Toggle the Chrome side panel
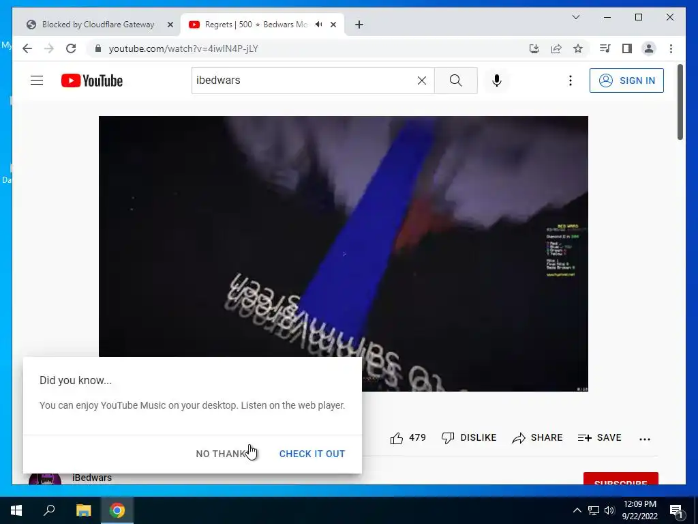This screenshot has width=698, height=524. coord(627,48)
